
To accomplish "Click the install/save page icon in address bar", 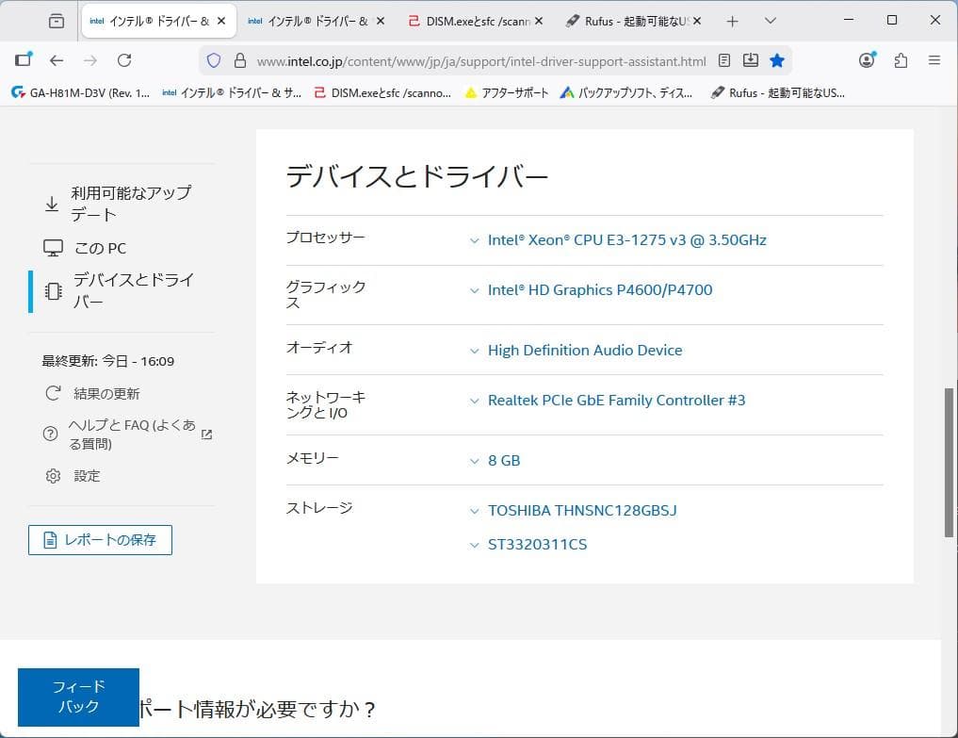I will tap(750, 60).
